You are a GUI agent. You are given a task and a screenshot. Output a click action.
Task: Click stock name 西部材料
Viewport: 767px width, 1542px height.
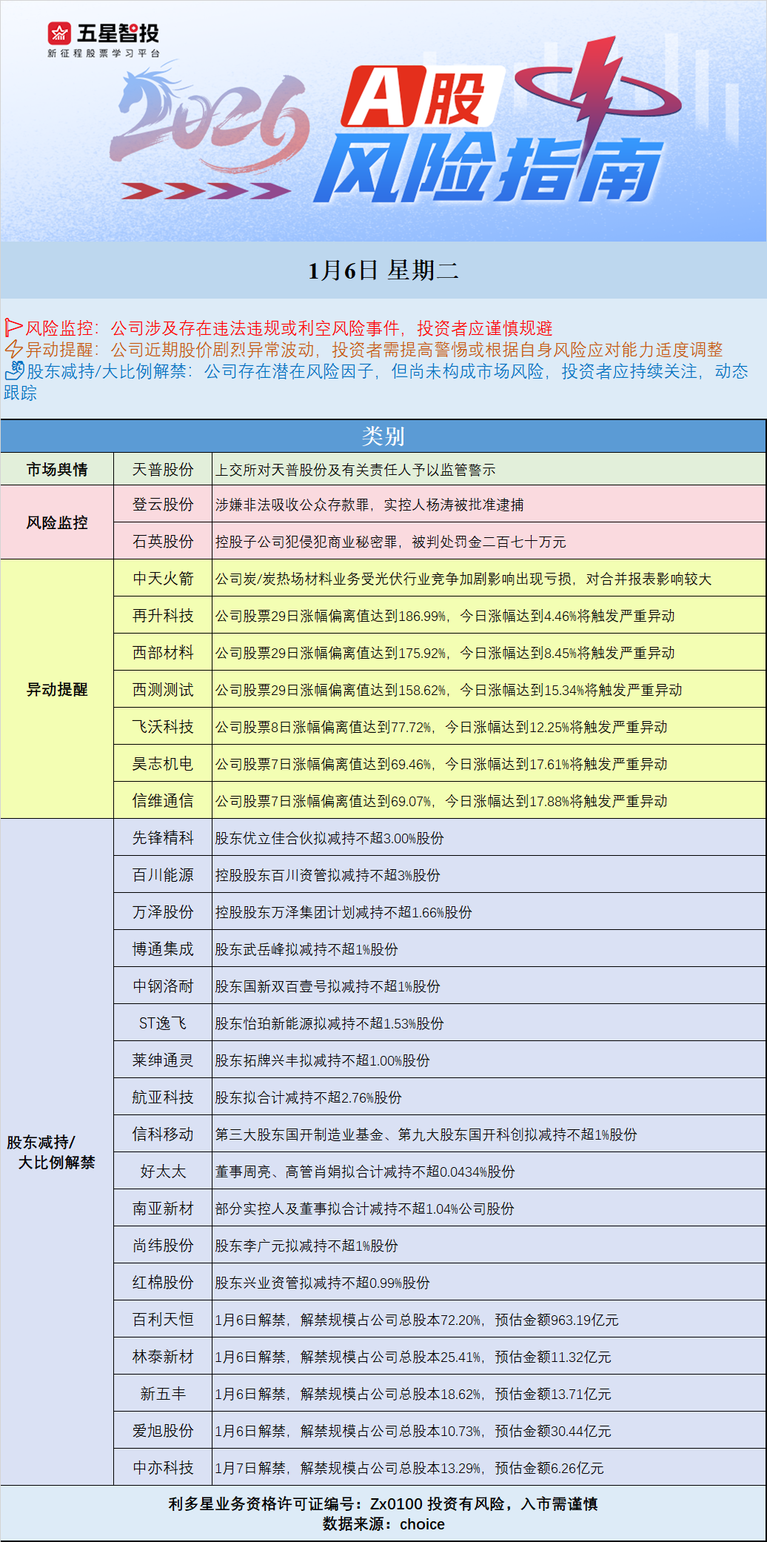point(163,653)
